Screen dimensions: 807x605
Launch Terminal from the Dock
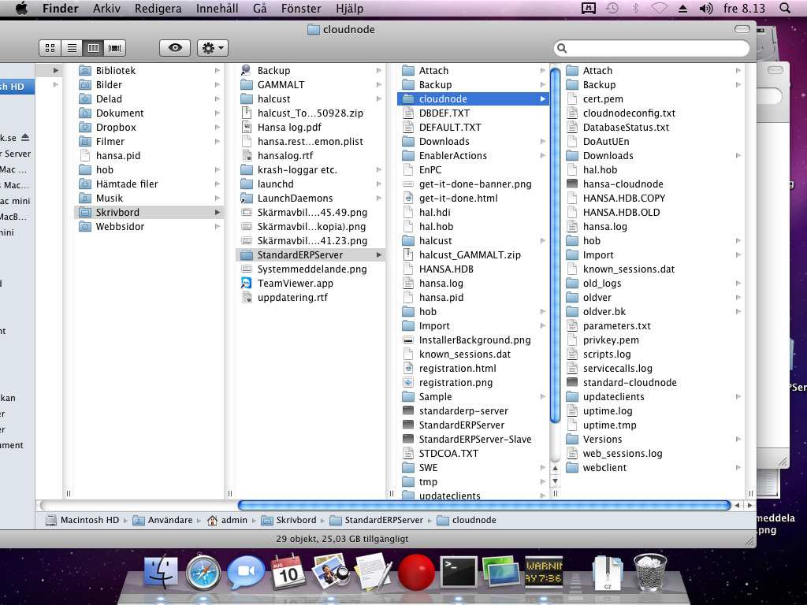459,572
